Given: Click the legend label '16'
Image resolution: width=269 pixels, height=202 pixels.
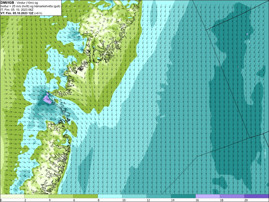Looking at the screenshot, I should point(197,200).
